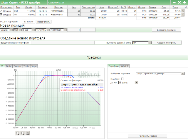Sort by Поз. откр. по column header
This screenshot has height=139, width=188.
(x=88, y=7)
